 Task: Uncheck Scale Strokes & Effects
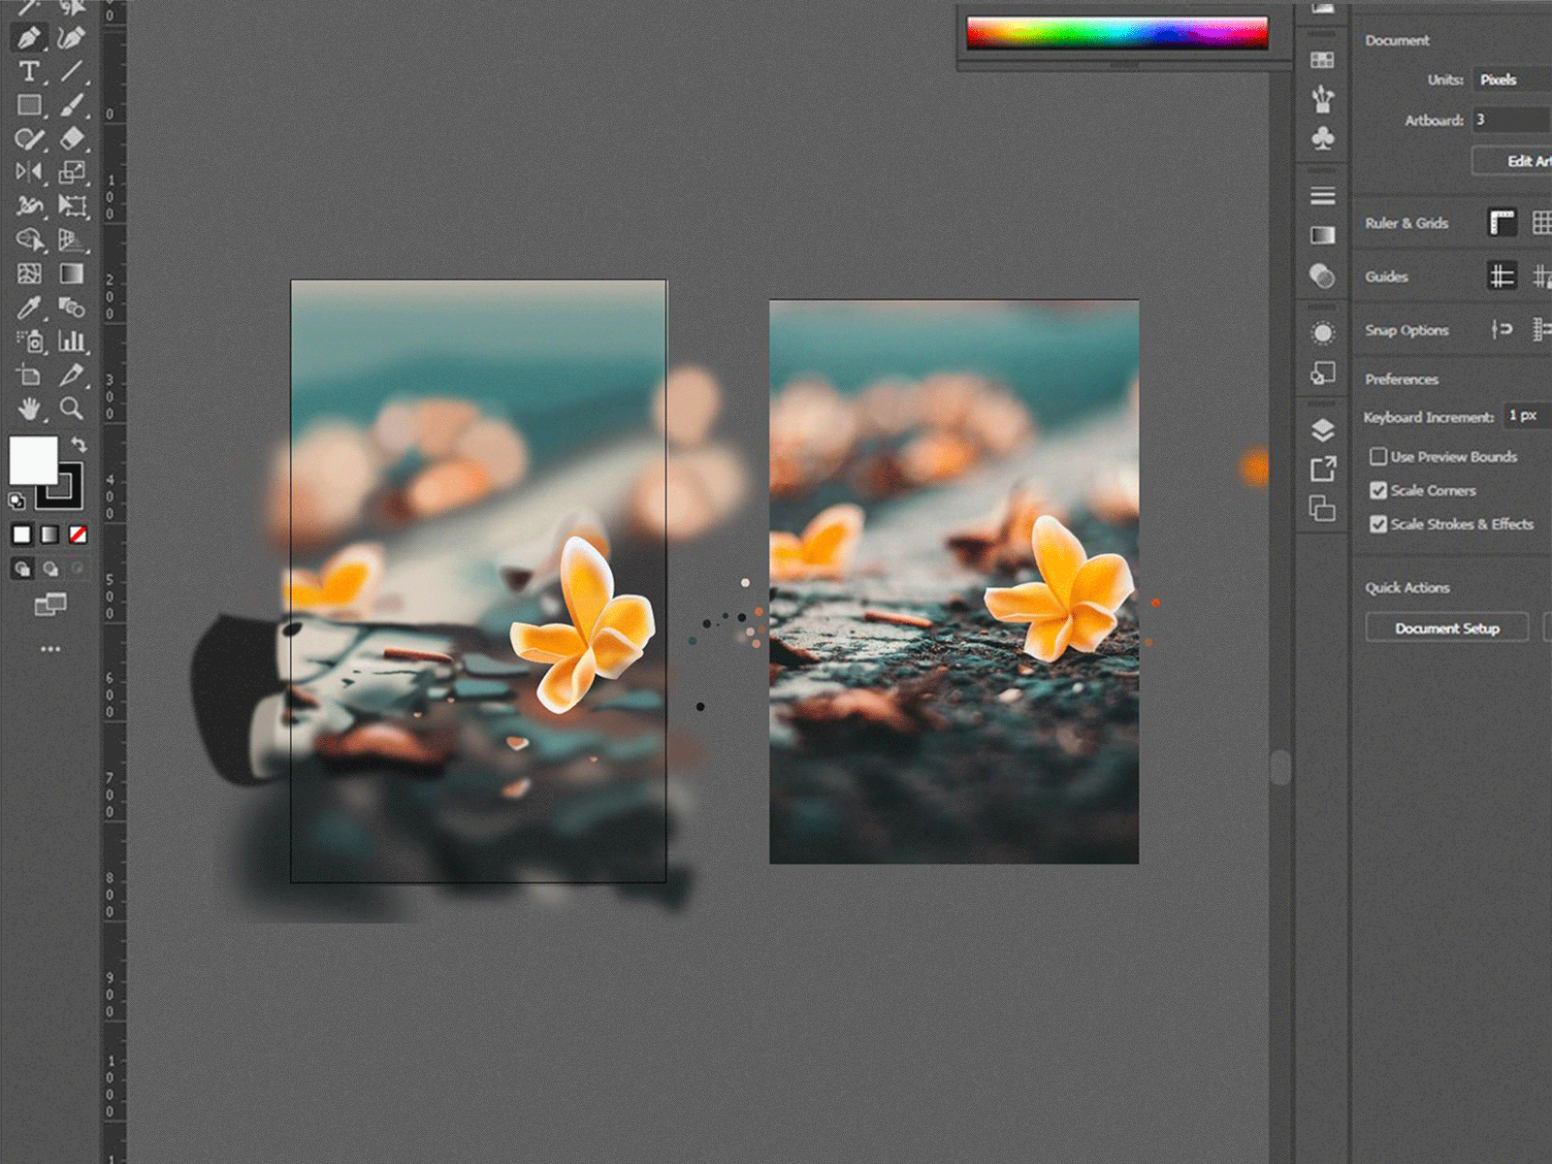point(1379,525)
